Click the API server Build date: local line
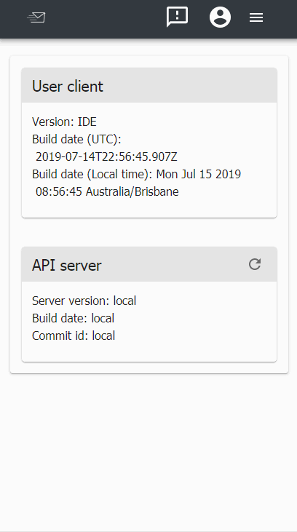This screenshot has height=532, width=297. coord(73,318)
